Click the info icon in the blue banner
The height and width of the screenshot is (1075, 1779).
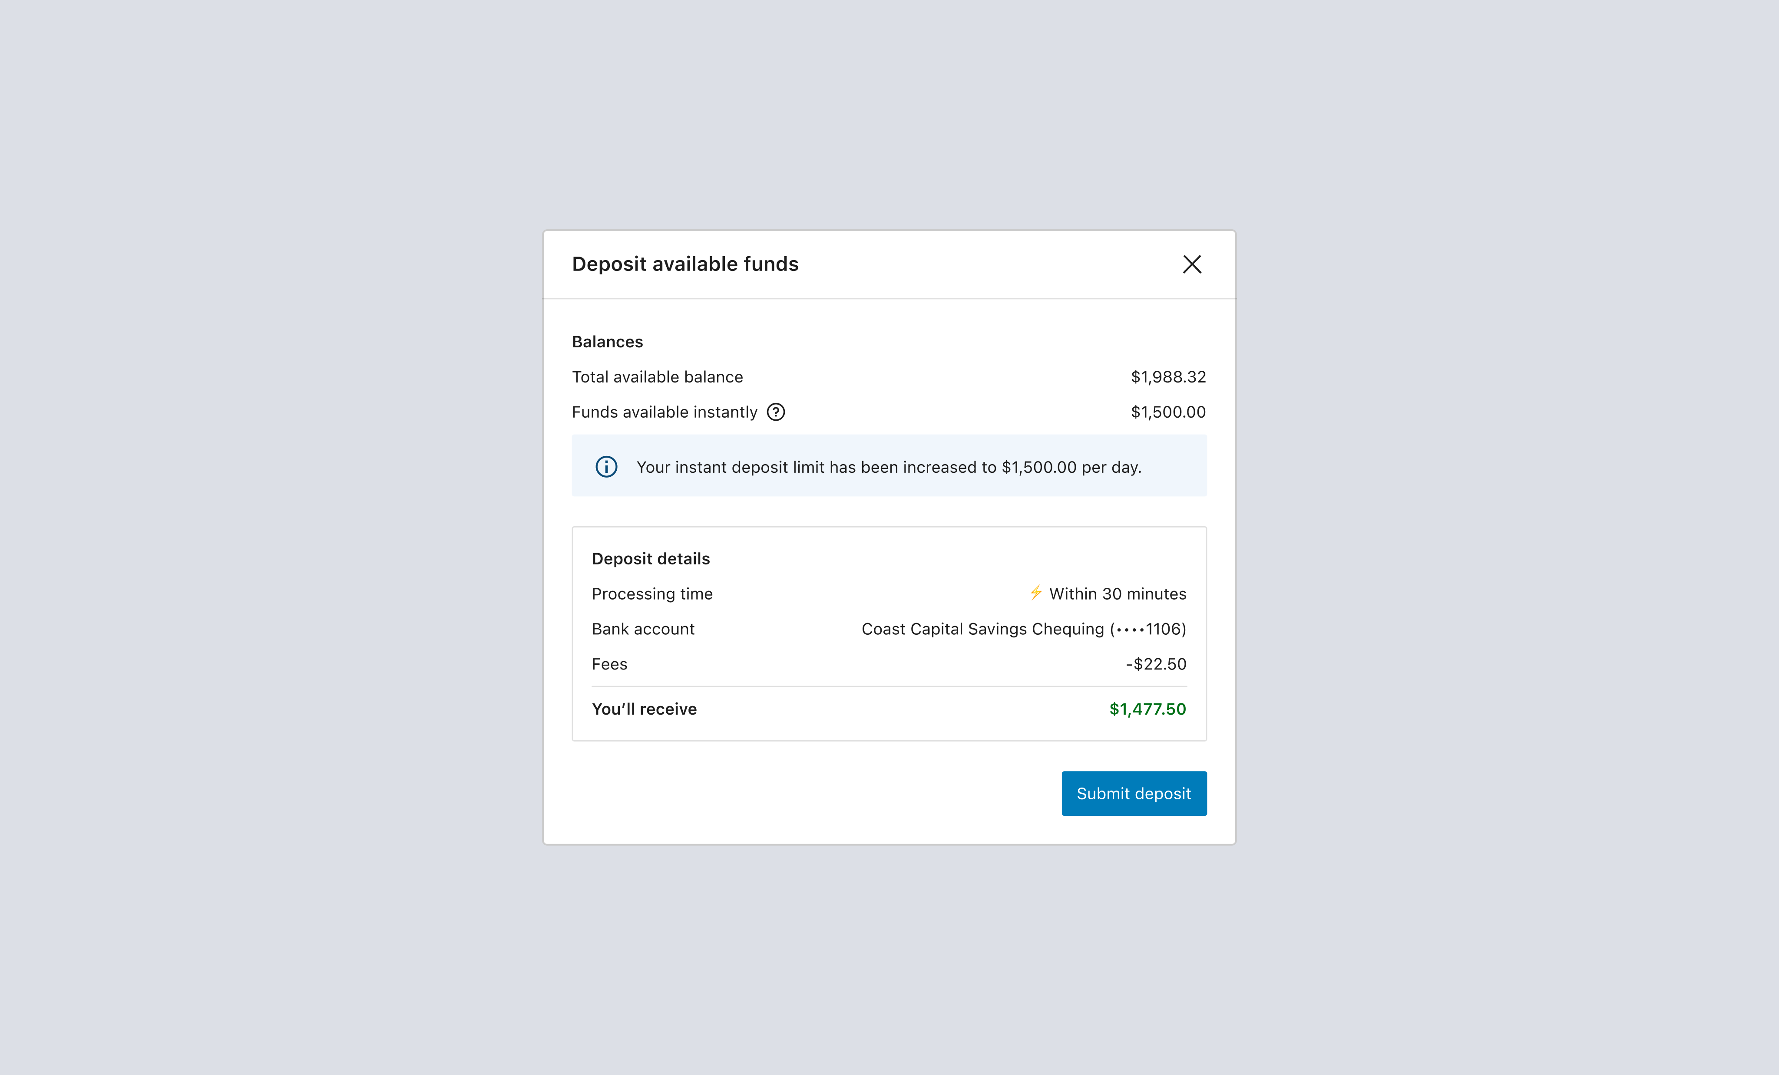coord(606,467)
